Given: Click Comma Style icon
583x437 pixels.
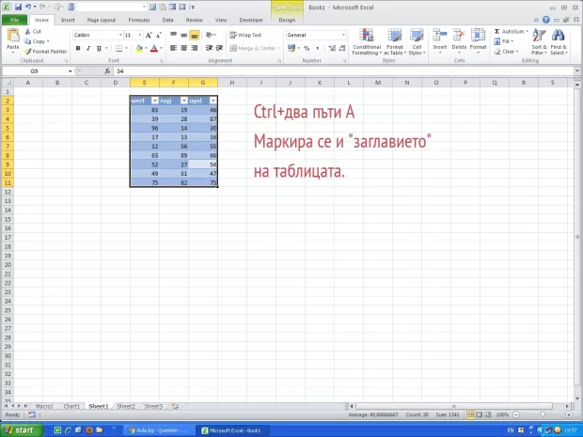Looking at the screenshot, I should (317, 48).
